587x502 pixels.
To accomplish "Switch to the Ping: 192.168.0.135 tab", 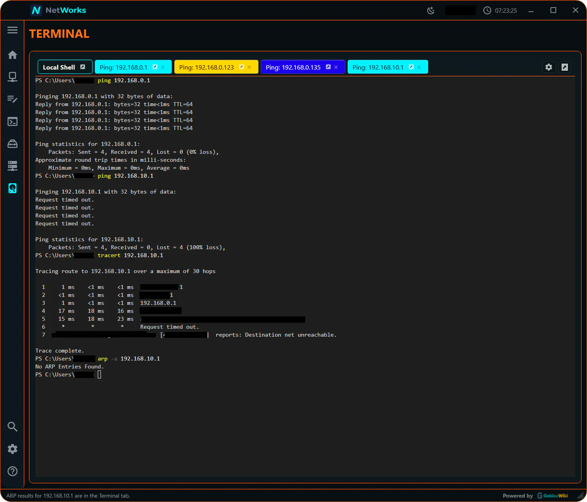I will click(x=303, y=67).
